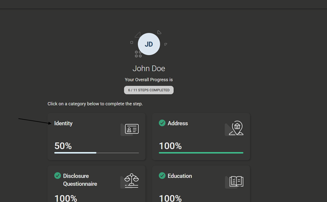Click the 100% value in Address card
Image resolution: width=327 pixels, height=202 pixels.
click(170, 146)
